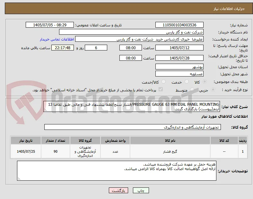Click the چاپ print button
This screenshot has width=253, height=199.
pos(141,191)
